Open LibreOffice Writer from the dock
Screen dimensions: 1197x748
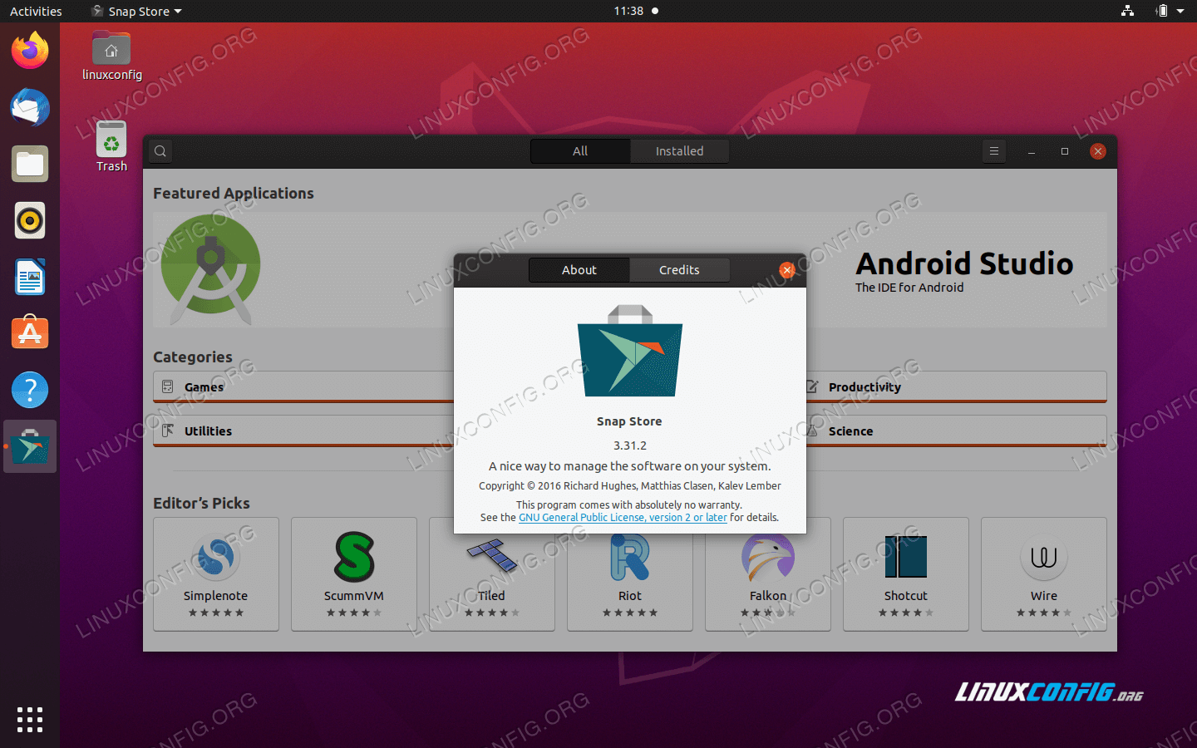30,277
